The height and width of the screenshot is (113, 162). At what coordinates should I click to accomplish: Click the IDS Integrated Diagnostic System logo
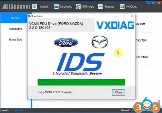(x=79, y=64)
